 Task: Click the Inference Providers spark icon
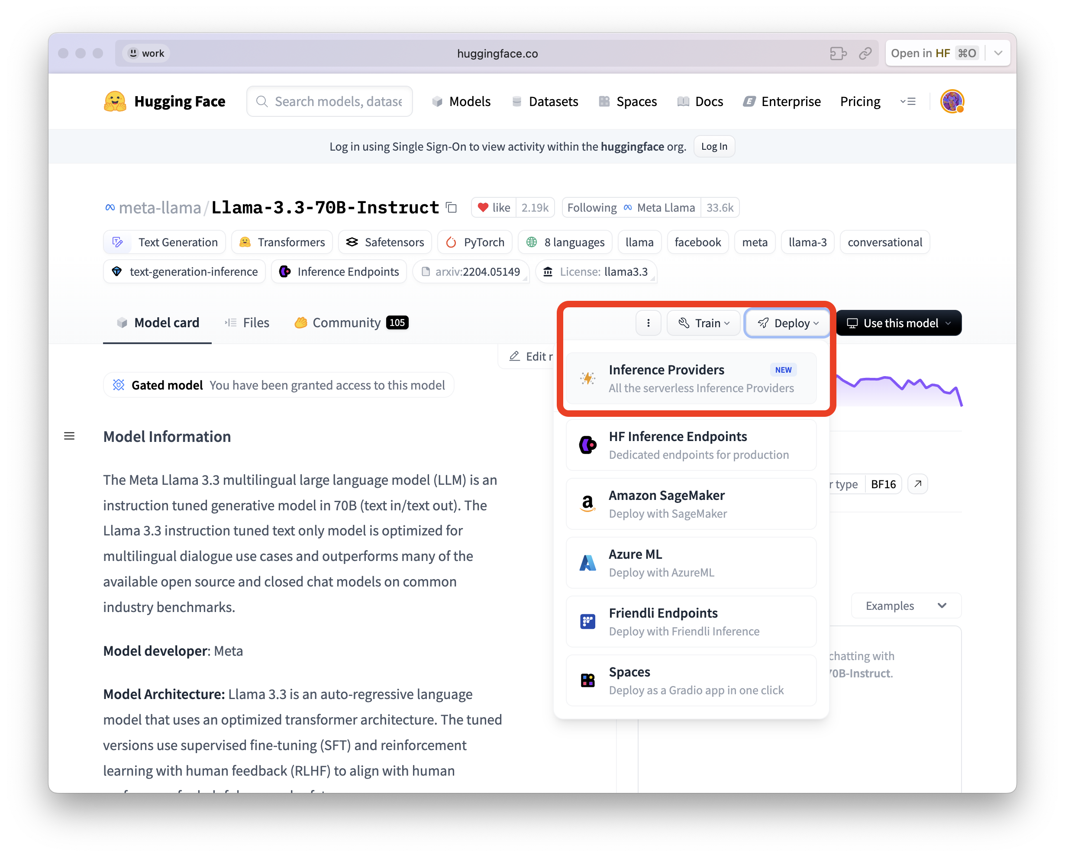(588, 378)
